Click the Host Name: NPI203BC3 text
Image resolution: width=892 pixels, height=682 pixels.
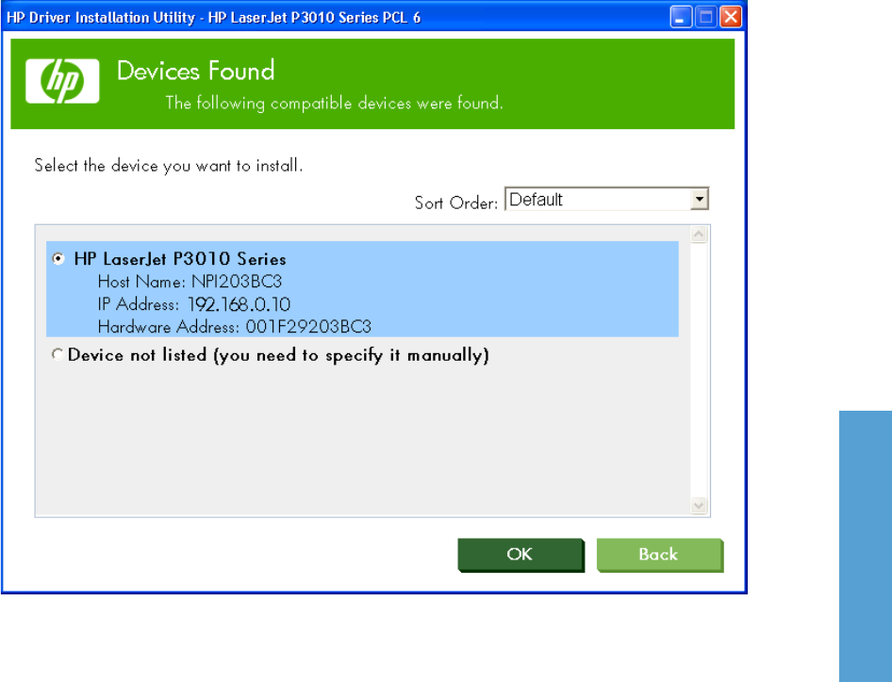click(x=190, y=282)
